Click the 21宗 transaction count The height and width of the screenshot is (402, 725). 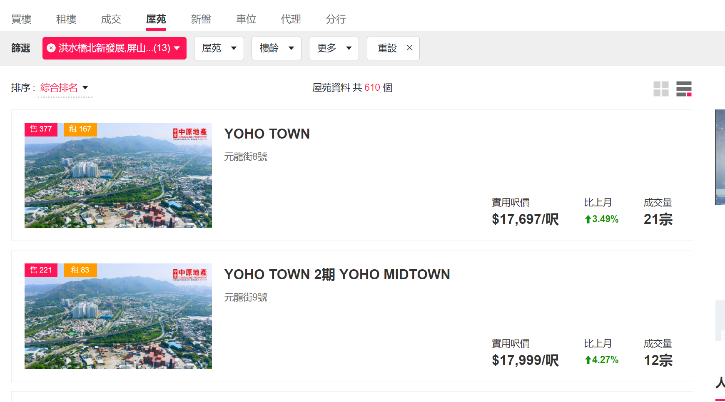[658, 219]
